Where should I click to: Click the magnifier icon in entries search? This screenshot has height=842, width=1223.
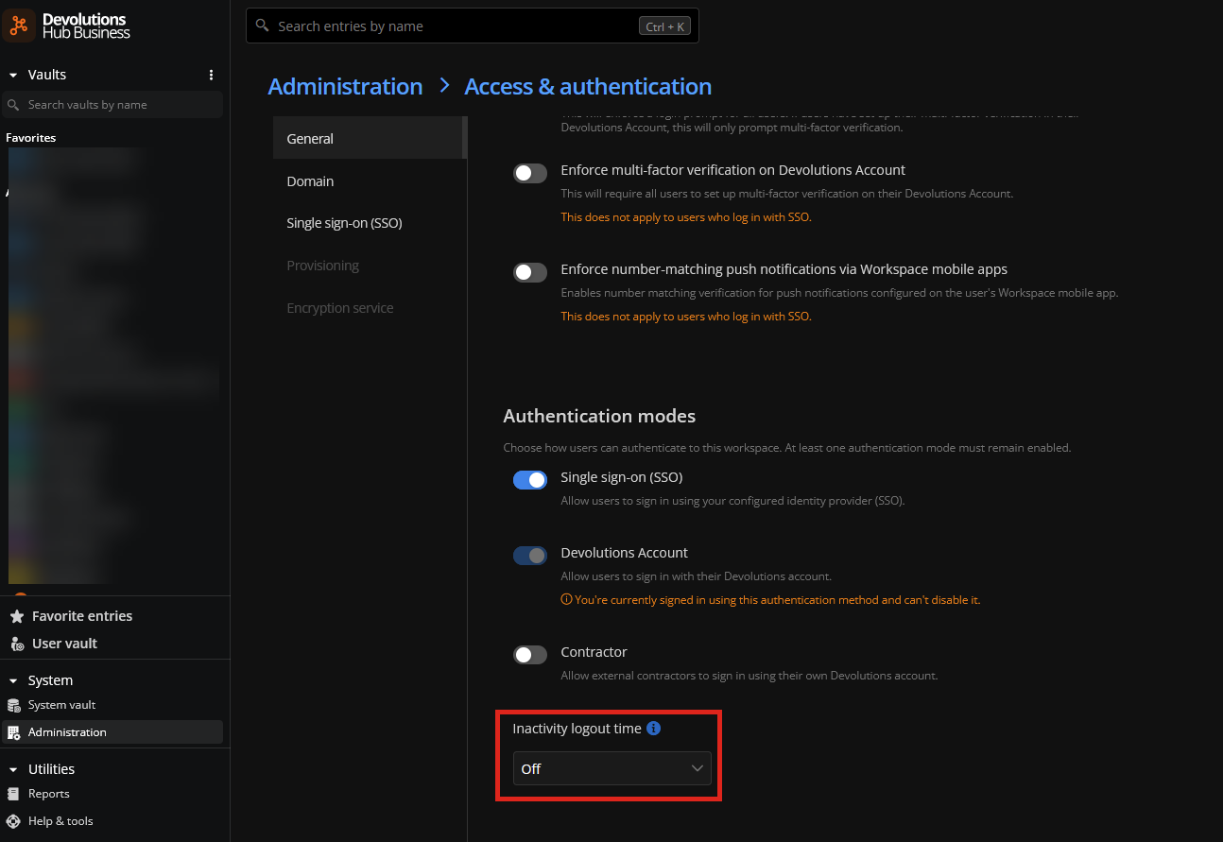tap(263, 26)
